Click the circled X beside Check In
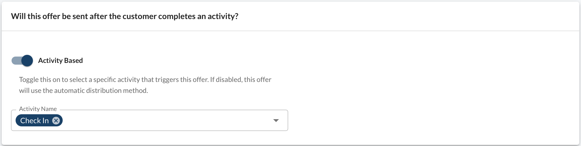581x146 pixels. [56, 120]
